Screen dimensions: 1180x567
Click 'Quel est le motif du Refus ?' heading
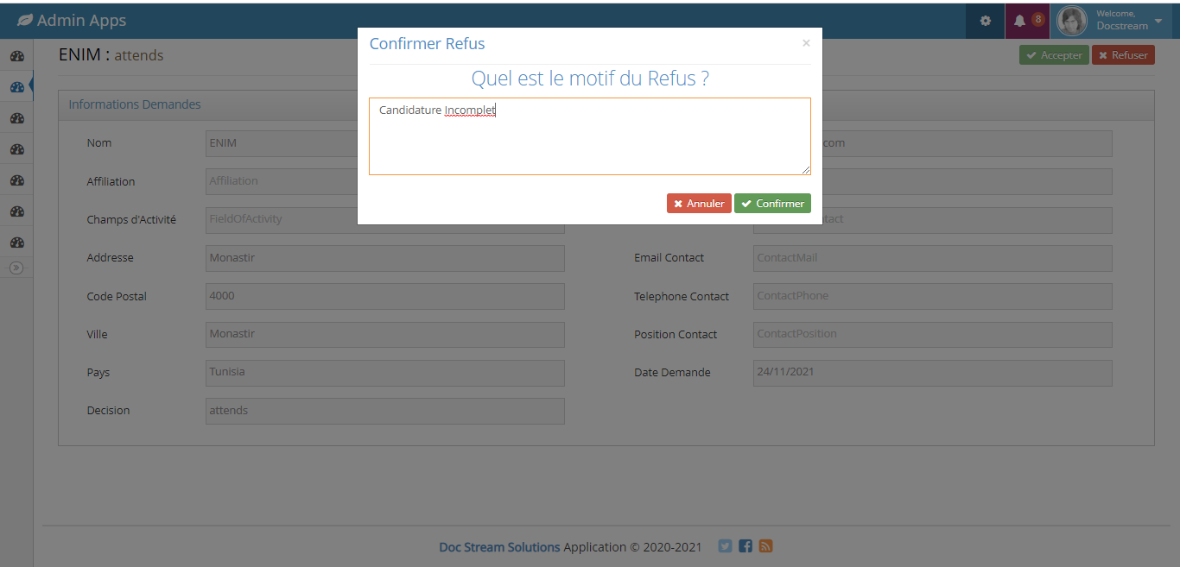coord(590,79)
